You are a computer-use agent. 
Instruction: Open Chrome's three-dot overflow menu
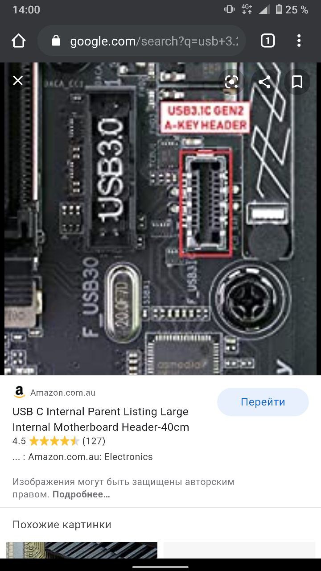[299, 41]
